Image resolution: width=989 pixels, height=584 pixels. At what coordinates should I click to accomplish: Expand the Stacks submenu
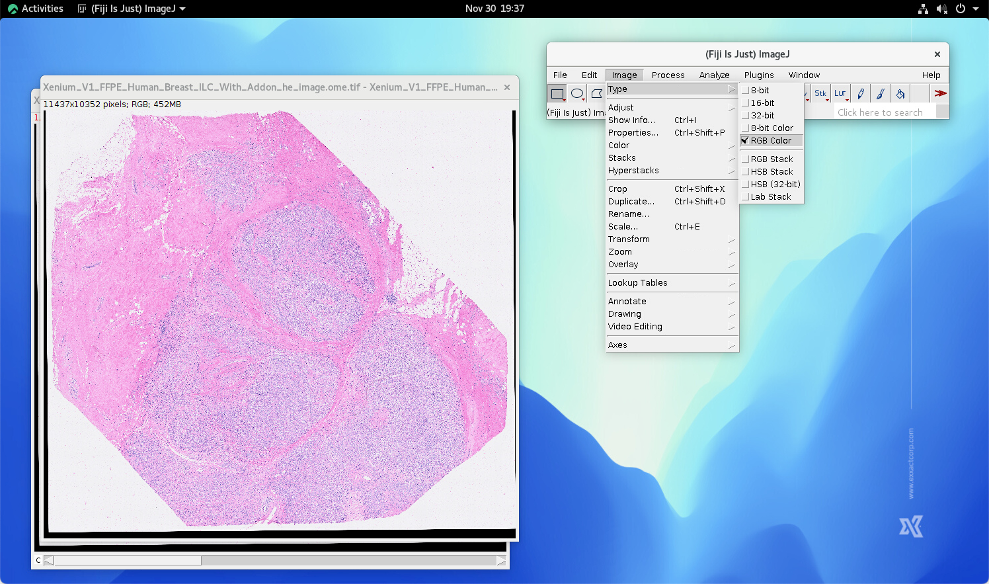672,157
